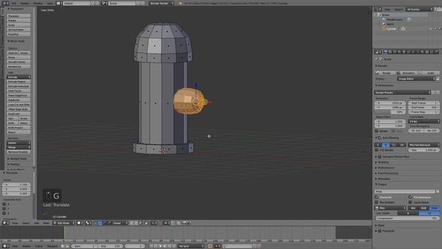Image resolution: width=442 pixels, height=249 pixels.
Task: Open the Select menu in 3D view header
Action: click(x=26, y=223)
